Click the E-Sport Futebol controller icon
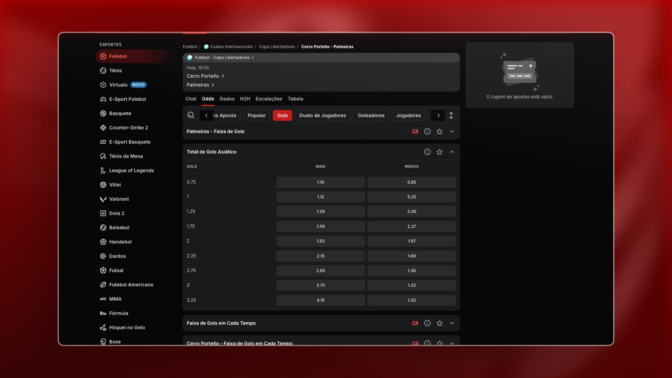The width and height of the screenshot is (672, 378). [103, 99]
